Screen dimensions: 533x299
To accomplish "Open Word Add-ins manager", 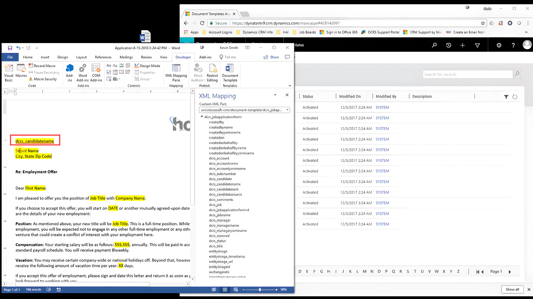I will (83, 73).
